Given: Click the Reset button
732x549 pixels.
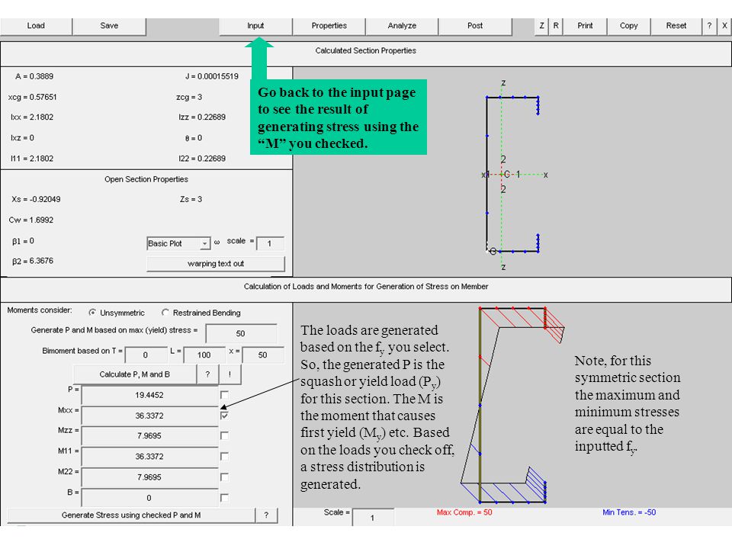Looking at the screenshot, I should [x=676, y=26].
